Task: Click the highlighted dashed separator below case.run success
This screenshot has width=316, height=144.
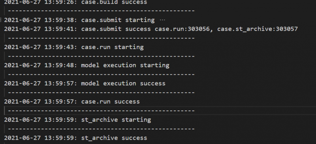Action: click(x=101, y=111)
